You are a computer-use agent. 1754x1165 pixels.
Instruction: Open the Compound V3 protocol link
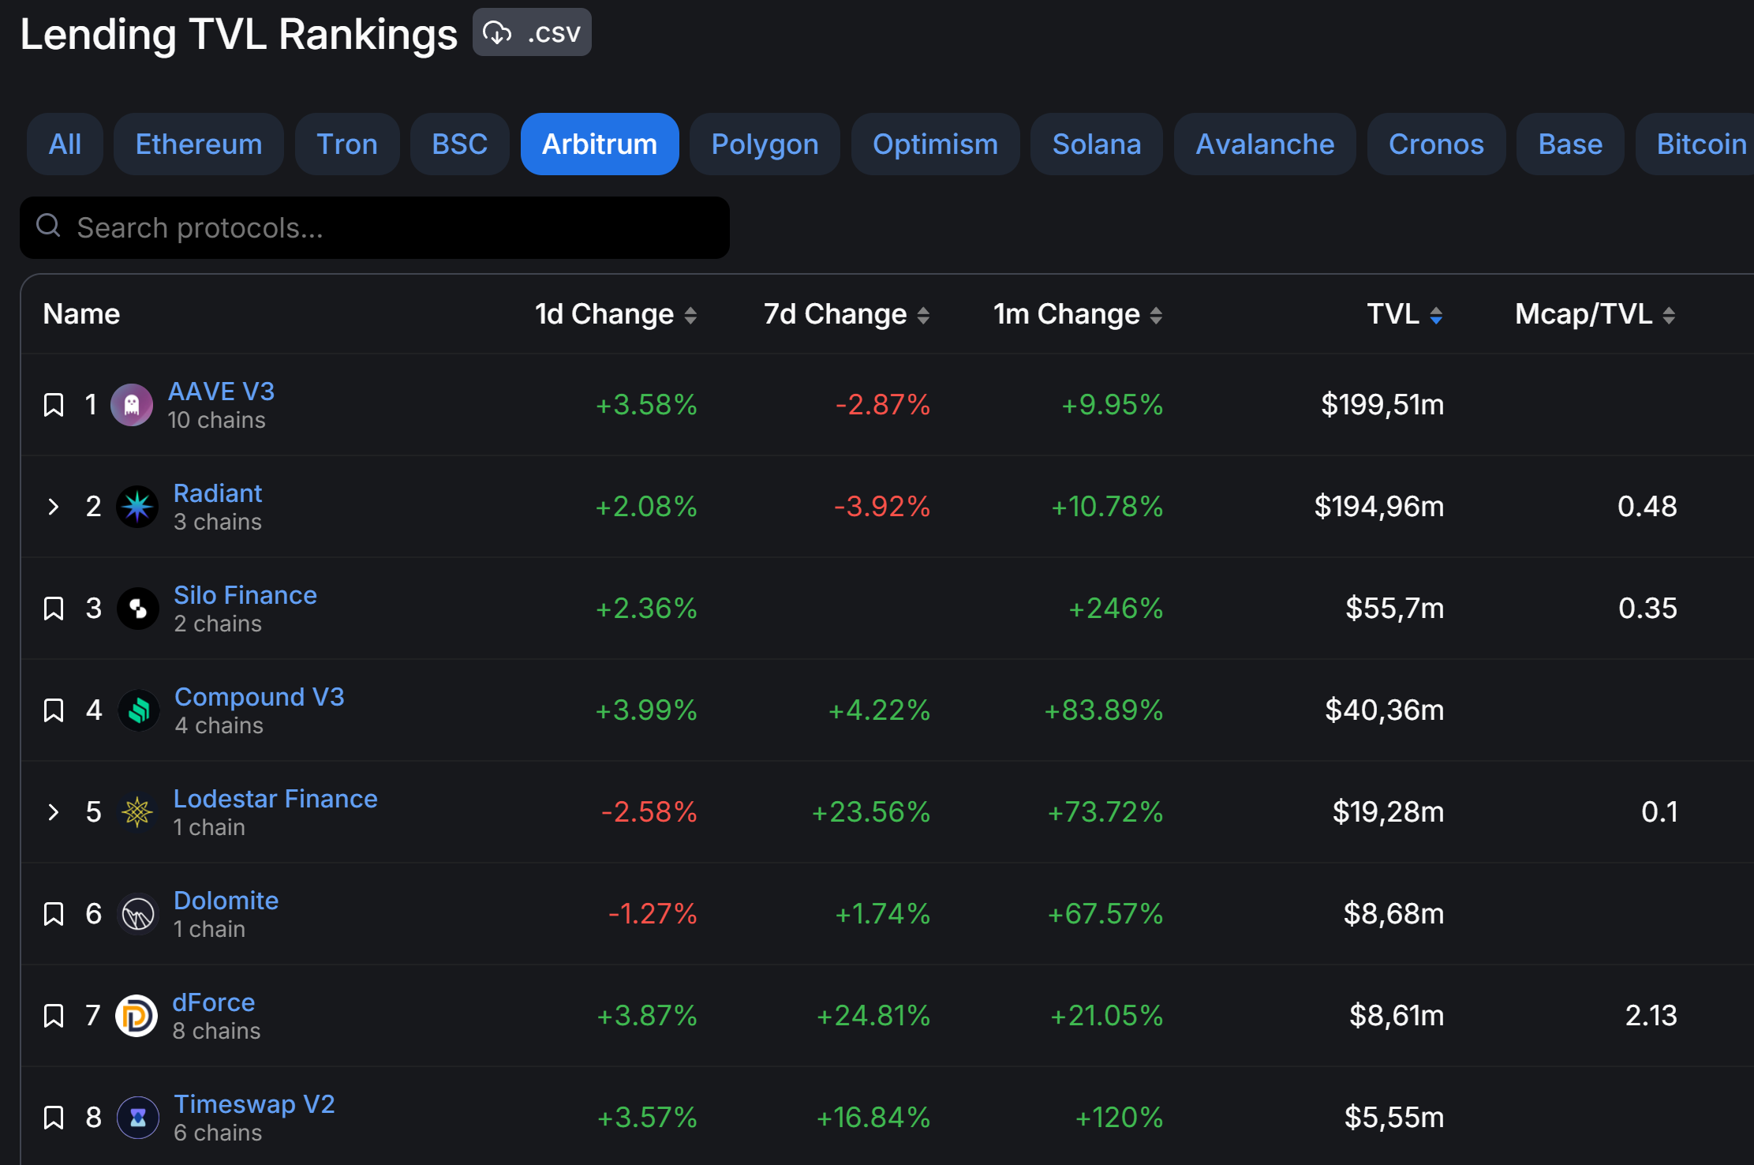tap(259, 697)
